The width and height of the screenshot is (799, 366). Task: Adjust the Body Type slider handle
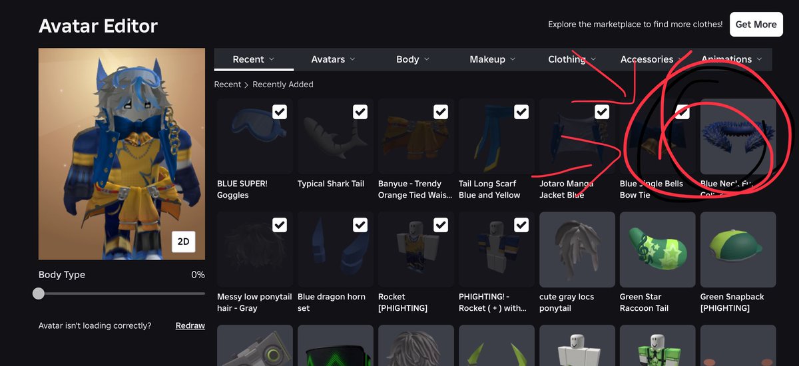pyautogui.click(x=39, y=293)
